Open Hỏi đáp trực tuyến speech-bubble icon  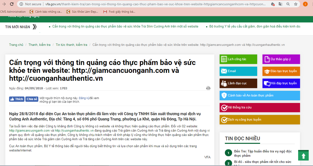point(267,83)
